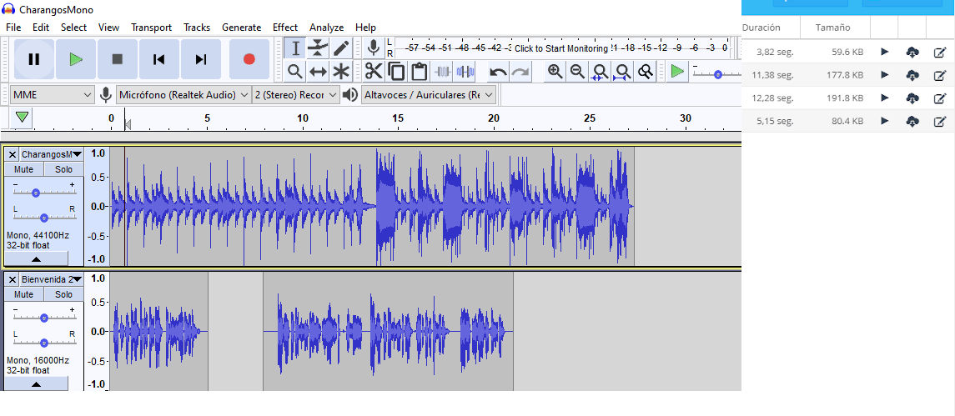Screen dimensions: 955x416
Task: Click the red Record button
Action: tap(249, 59)
